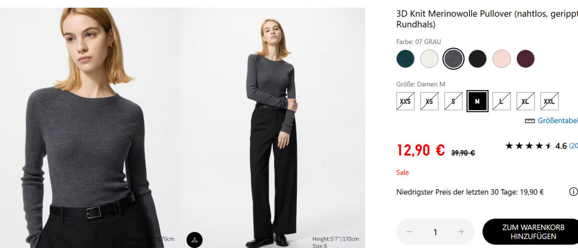Choose size S
578x248 pixels.
453,101
